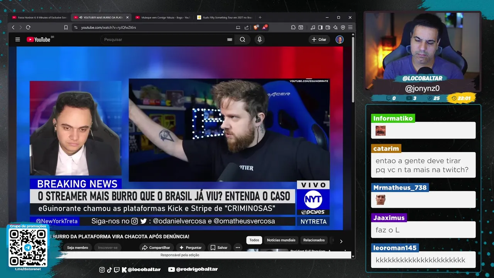
Task: Click the youtube.com address bar URL
Action: coord(108,27)
